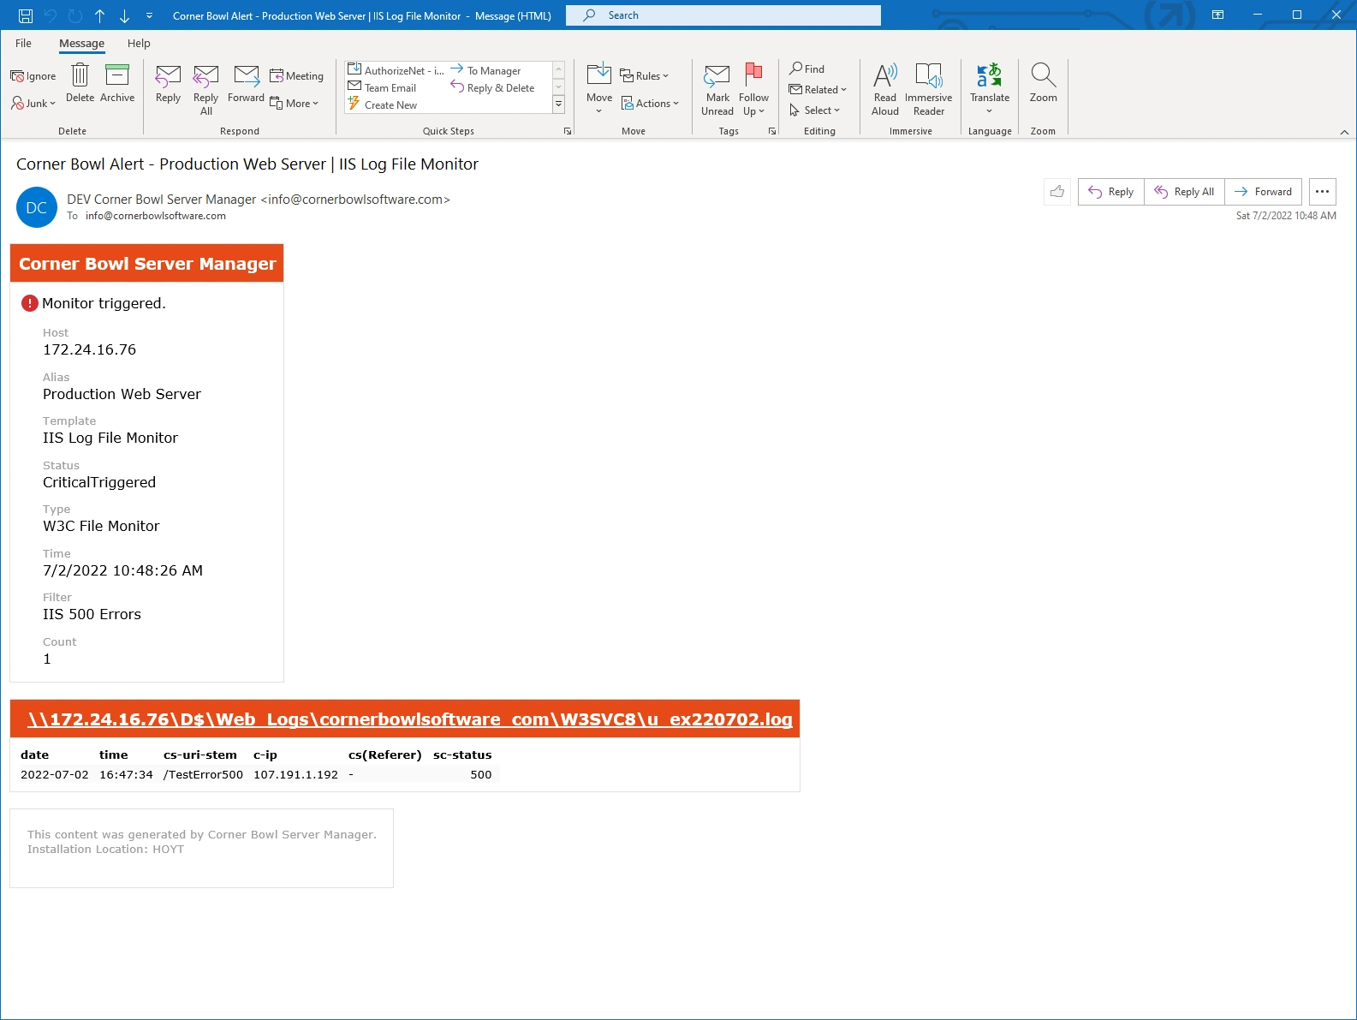1357x1020 pixels.
Task: Like the message with thumbs-up icon
Action: 1057,192
